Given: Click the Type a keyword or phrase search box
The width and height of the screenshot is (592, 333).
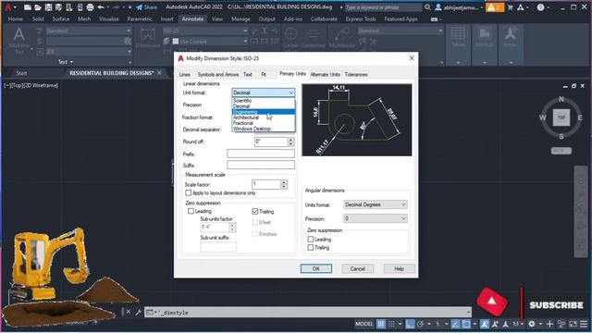Looking at the screenshot, I should 383,7.
